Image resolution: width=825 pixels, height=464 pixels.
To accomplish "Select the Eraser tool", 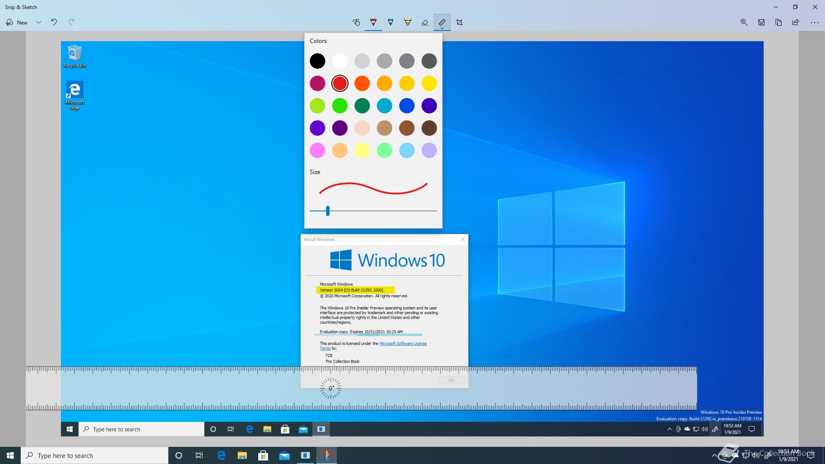I will point(425,22).
